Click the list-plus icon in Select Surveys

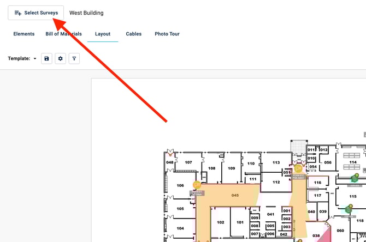tap(18, 13)
